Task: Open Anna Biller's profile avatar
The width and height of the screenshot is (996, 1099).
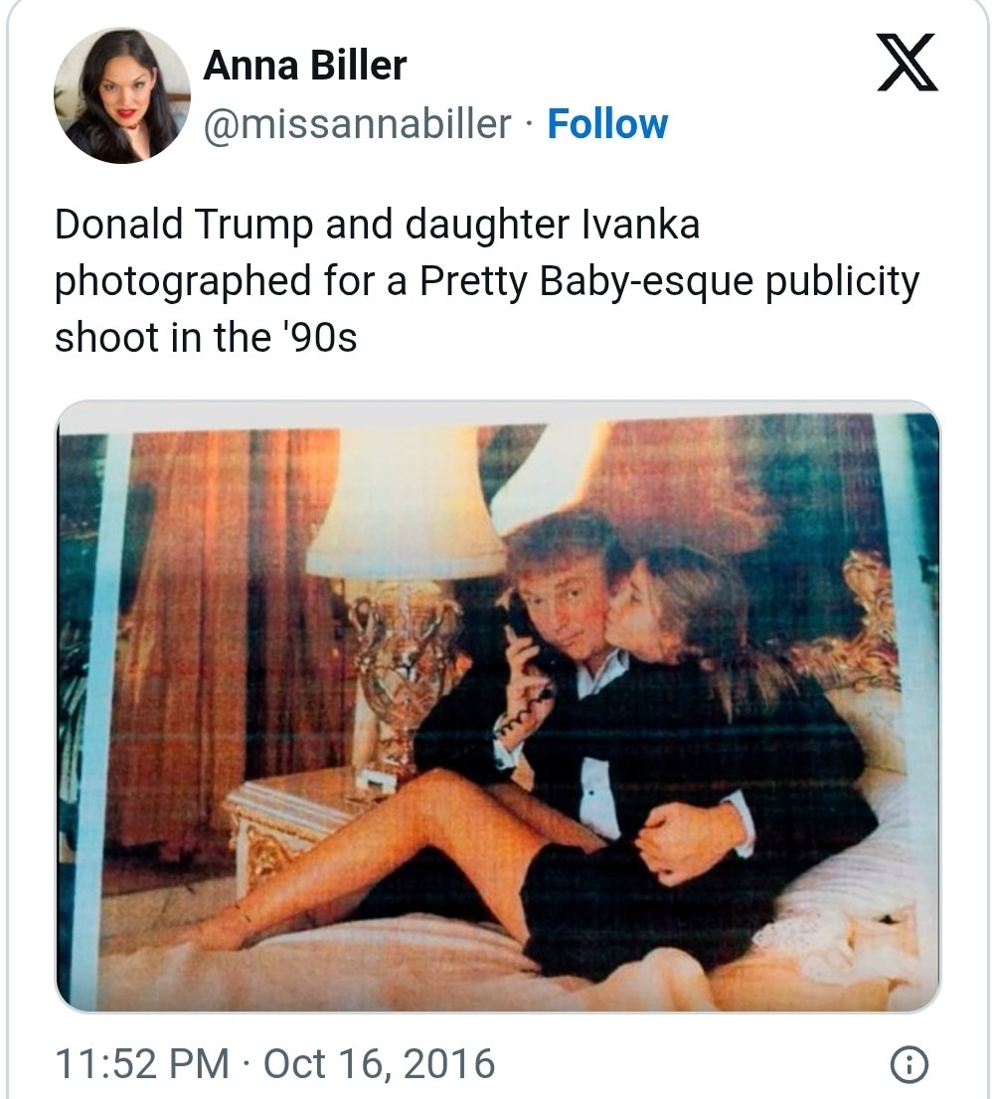Action: [122, 95]
